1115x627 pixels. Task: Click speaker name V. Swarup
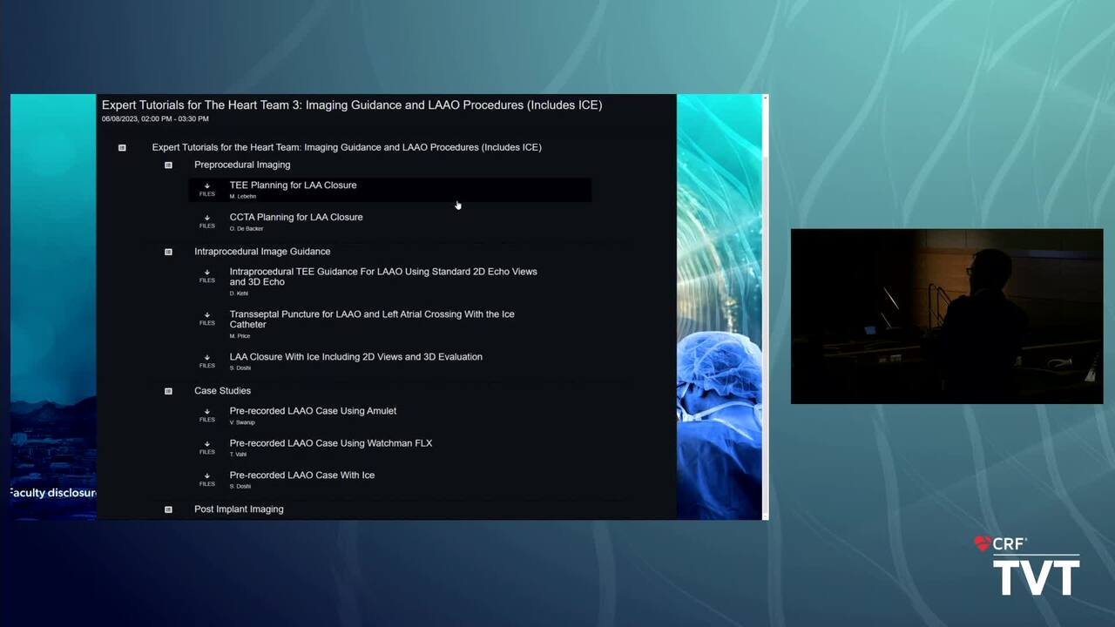click(x=242, y=422)
